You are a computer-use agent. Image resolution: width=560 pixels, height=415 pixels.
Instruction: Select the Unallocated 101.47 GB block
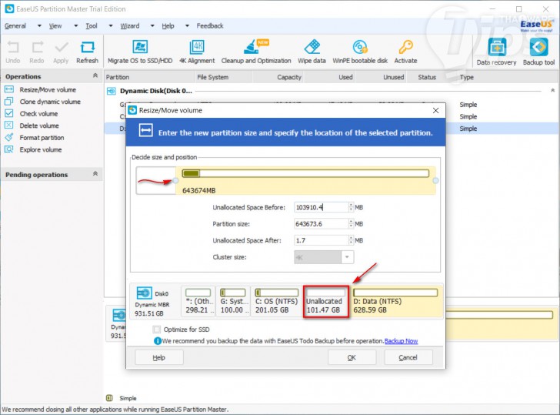tap(325, 301)
